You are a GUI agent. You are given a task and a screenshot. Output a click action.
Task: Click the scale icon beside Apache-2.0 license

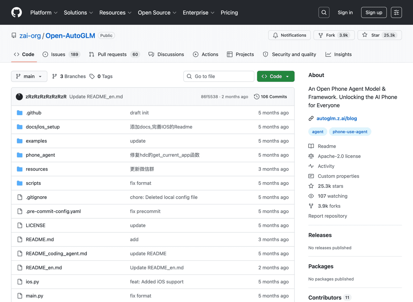311,156
